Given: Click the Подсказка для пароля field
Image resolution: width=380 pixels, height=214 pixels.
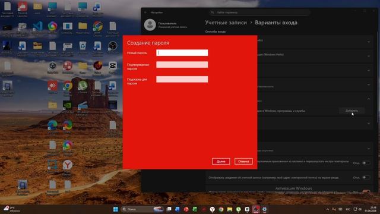Looking at the screenshot, I should pyautogui.click(x=182, y=79).
